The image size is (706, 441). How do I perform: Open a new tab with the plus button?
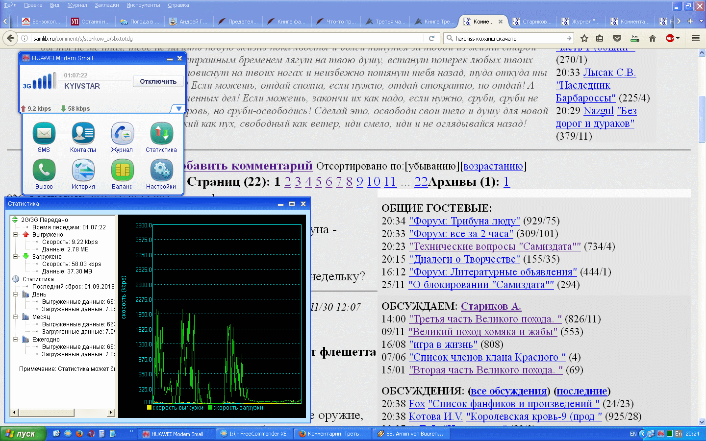(x=690, y=21)
